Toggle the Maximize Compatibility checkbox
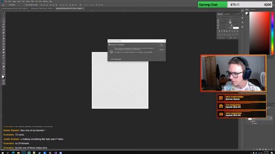Image resolution: width=275 pixels, height=154 pixels. pos(109,44)
